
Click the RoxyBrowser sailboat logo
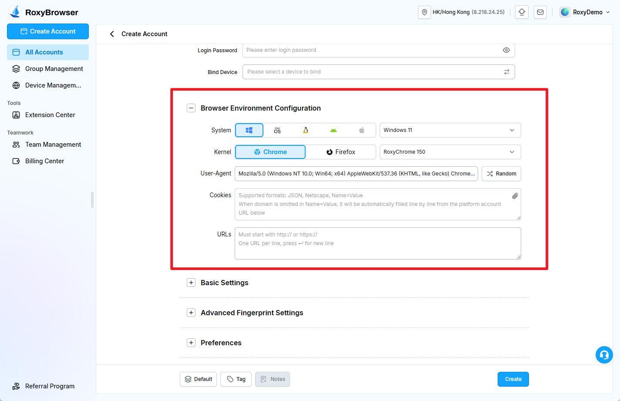click(x=15, y=12)
